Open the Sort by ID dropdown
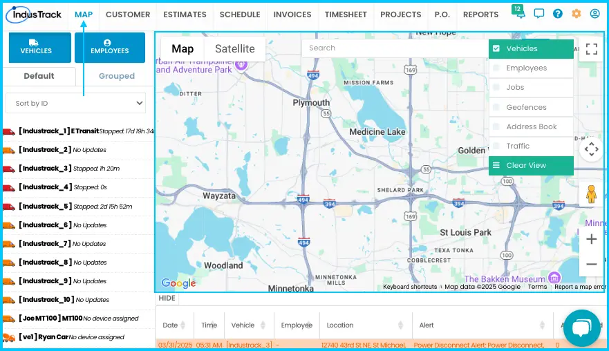 pyautogui.click(x=76, y=103)
